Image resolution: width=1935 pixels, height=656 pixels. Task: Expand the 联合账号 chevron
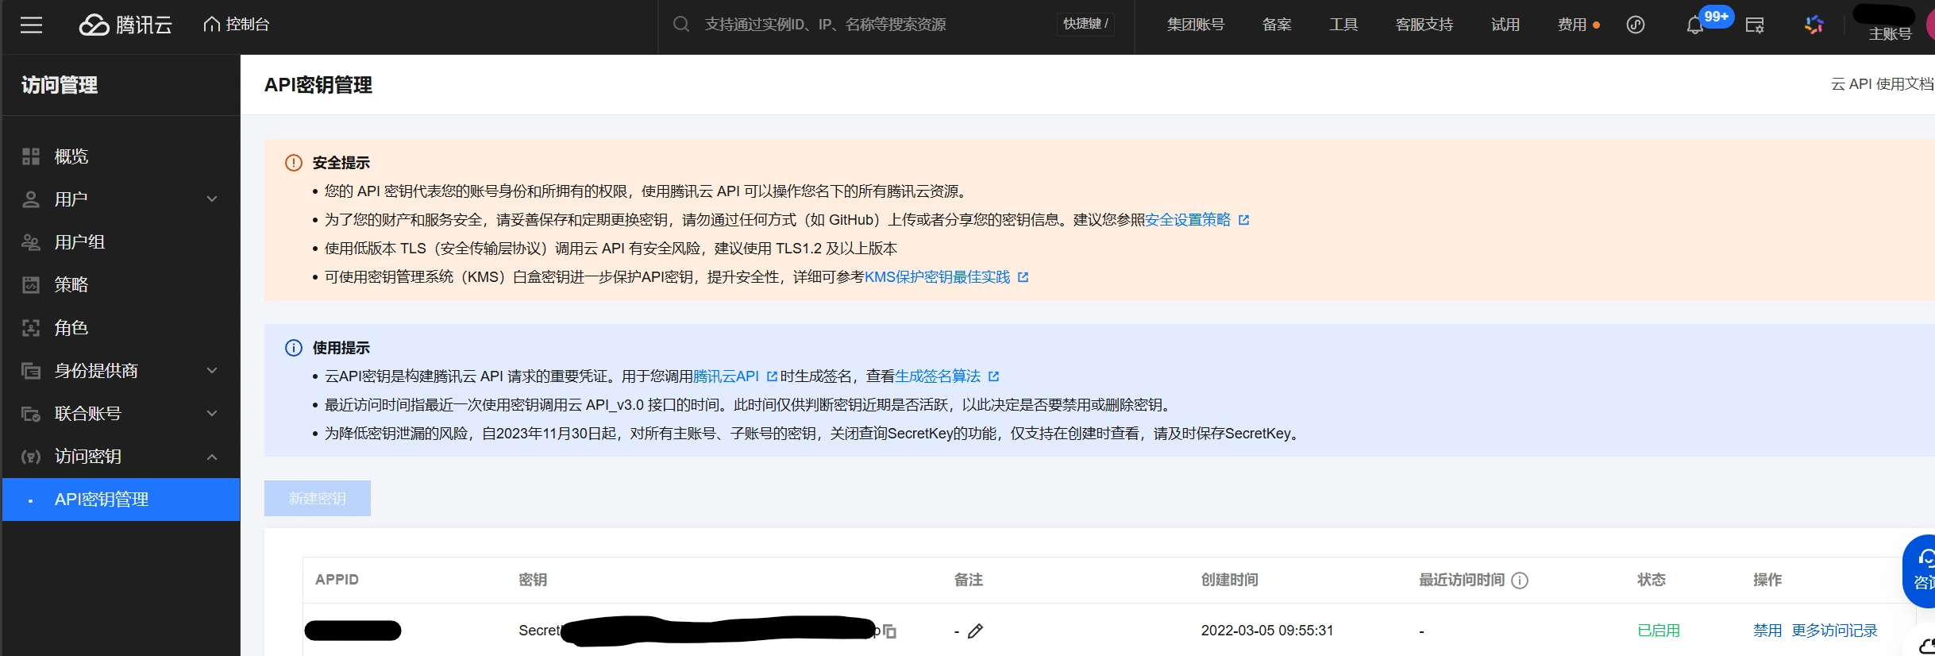coord(212,413)
